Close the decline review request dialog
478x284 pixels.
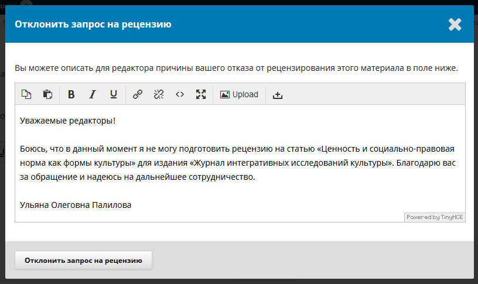[455, 24]
